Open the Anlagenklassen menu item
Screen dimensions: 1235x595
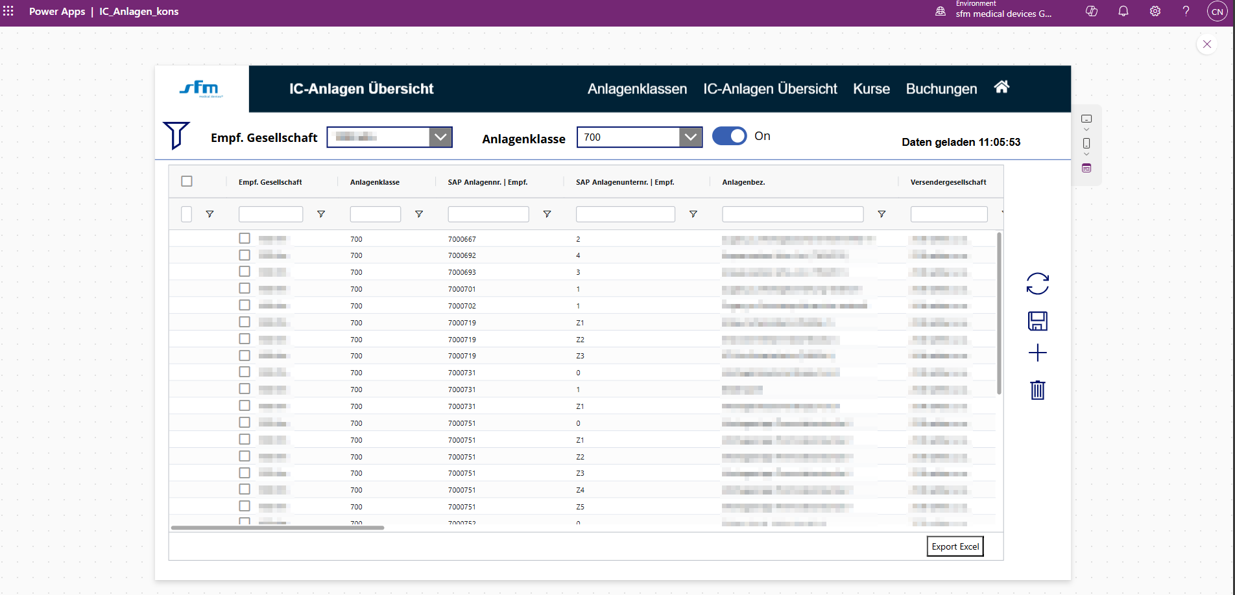click(x=636, y=89)
